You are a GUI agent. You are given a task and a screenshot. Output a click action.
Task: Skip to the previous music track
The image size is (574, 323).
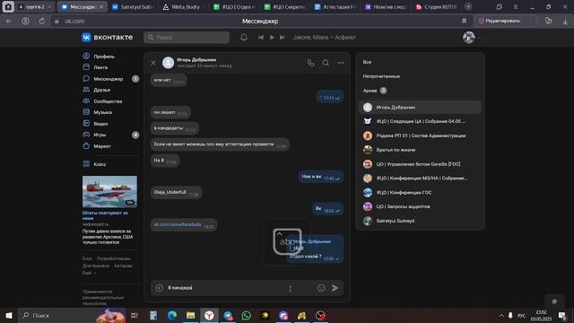click(261, 38)
